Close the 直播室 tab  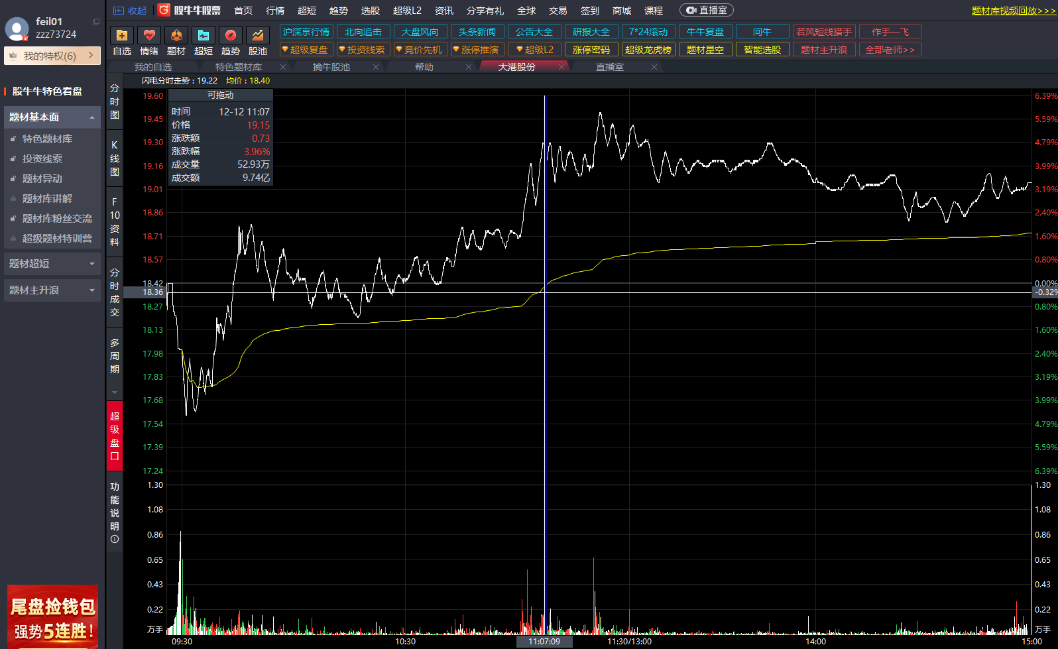tap(654, 67)
